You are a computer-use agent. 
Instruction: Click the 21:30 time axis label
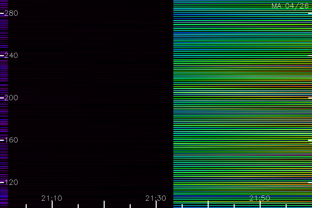pyautogui.click(x=156, y=198)
